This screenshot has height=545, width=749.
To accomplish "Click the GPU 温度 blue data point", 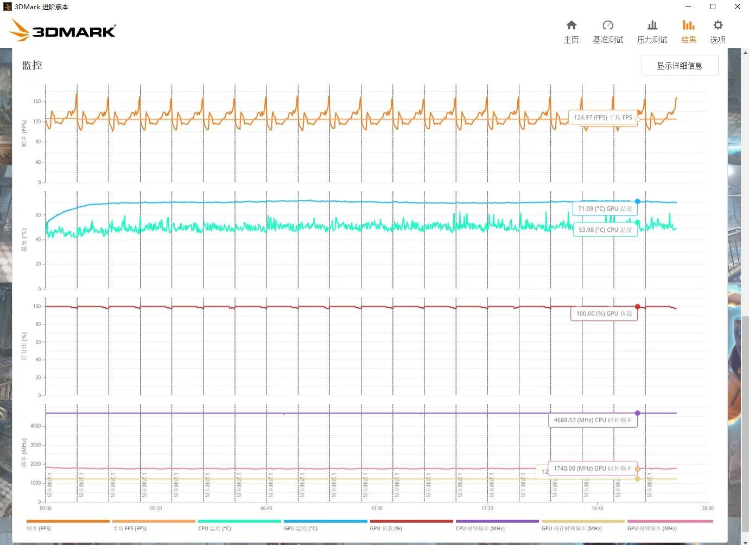I will click(x=637, y=201).
